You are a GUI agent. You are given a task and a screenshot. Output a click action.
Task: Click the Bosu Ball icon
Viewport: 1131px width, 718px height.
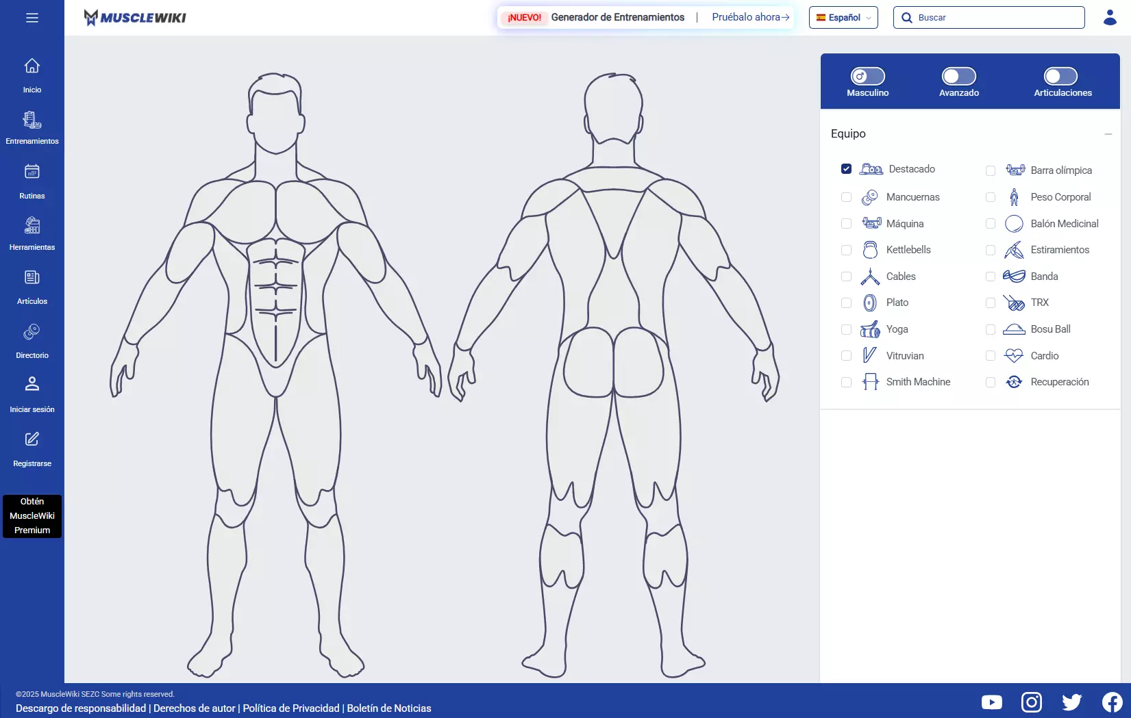pyautogui.click(x=1014, y=329)
